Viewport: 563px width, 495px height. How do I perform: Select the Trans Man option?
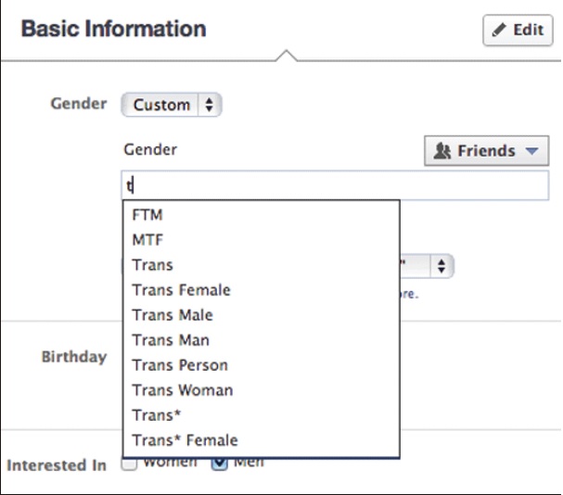pos(171,340)
